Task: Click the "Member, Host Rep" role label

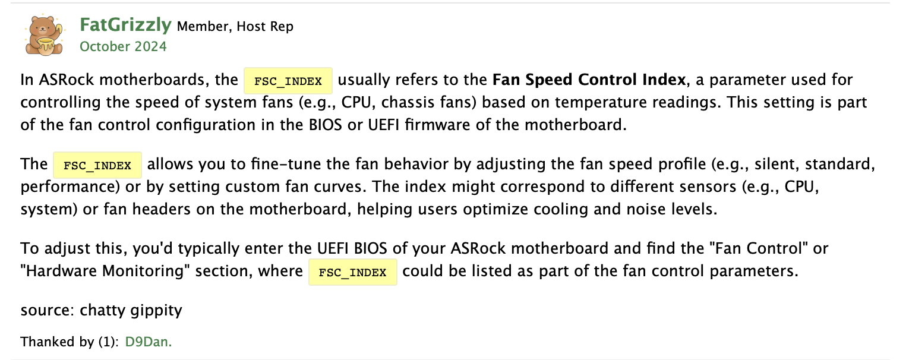Action: coord(235,27)
